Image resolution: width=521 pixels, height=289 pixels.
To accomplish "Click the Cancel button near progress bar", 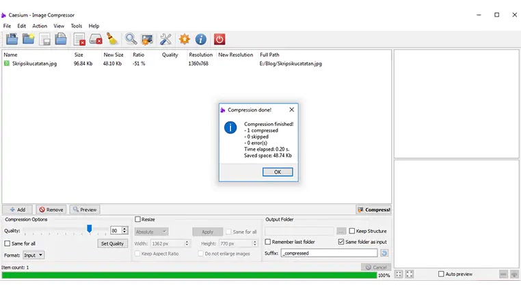I will pos(376,267).
